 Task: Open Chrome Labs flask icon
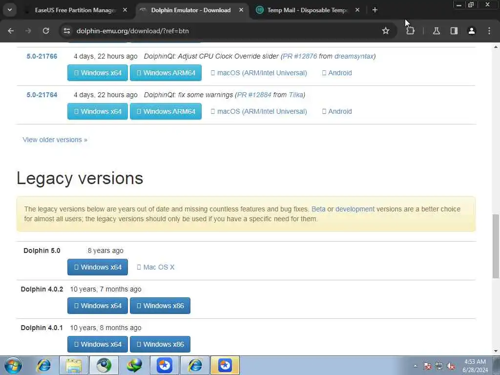(x=436, y=31)
